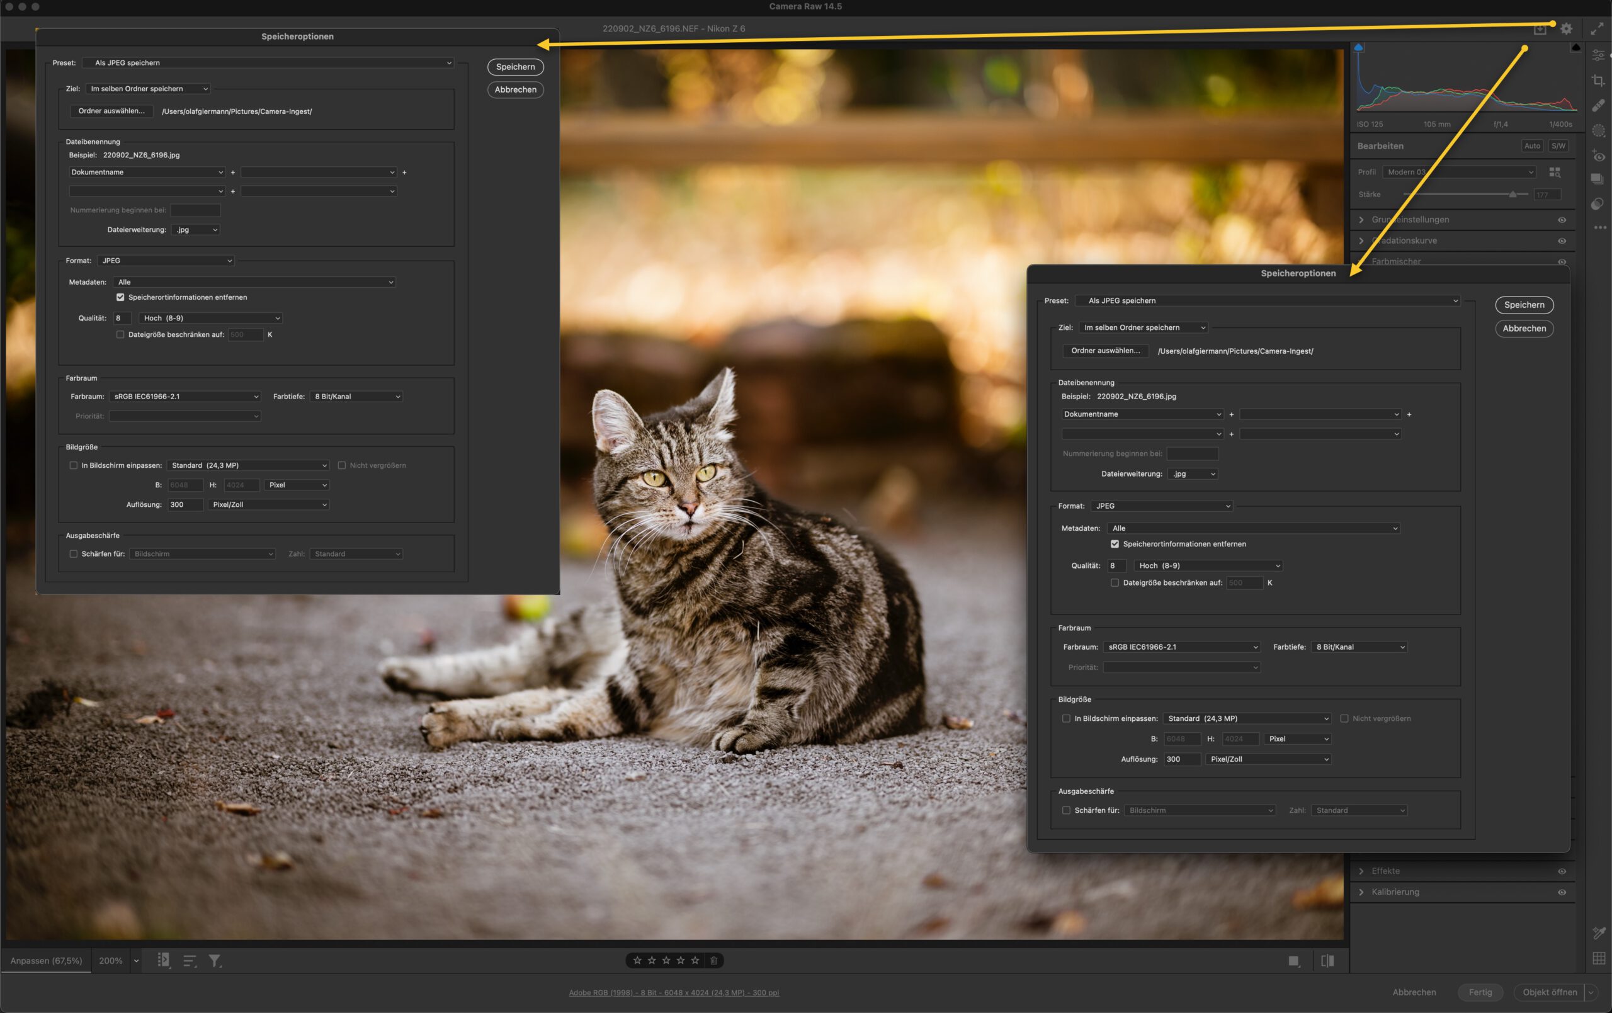Hide Grundeinstellungen panel edits via eye icon
Image resolution: width=1612 pixels, height=1013 pixels.
(x=1561, y=220)
